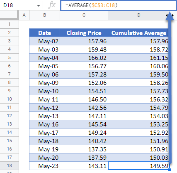The image size is (177, 173).
Task: Click closing price 146.50
Action: click(x=84, y=99)
